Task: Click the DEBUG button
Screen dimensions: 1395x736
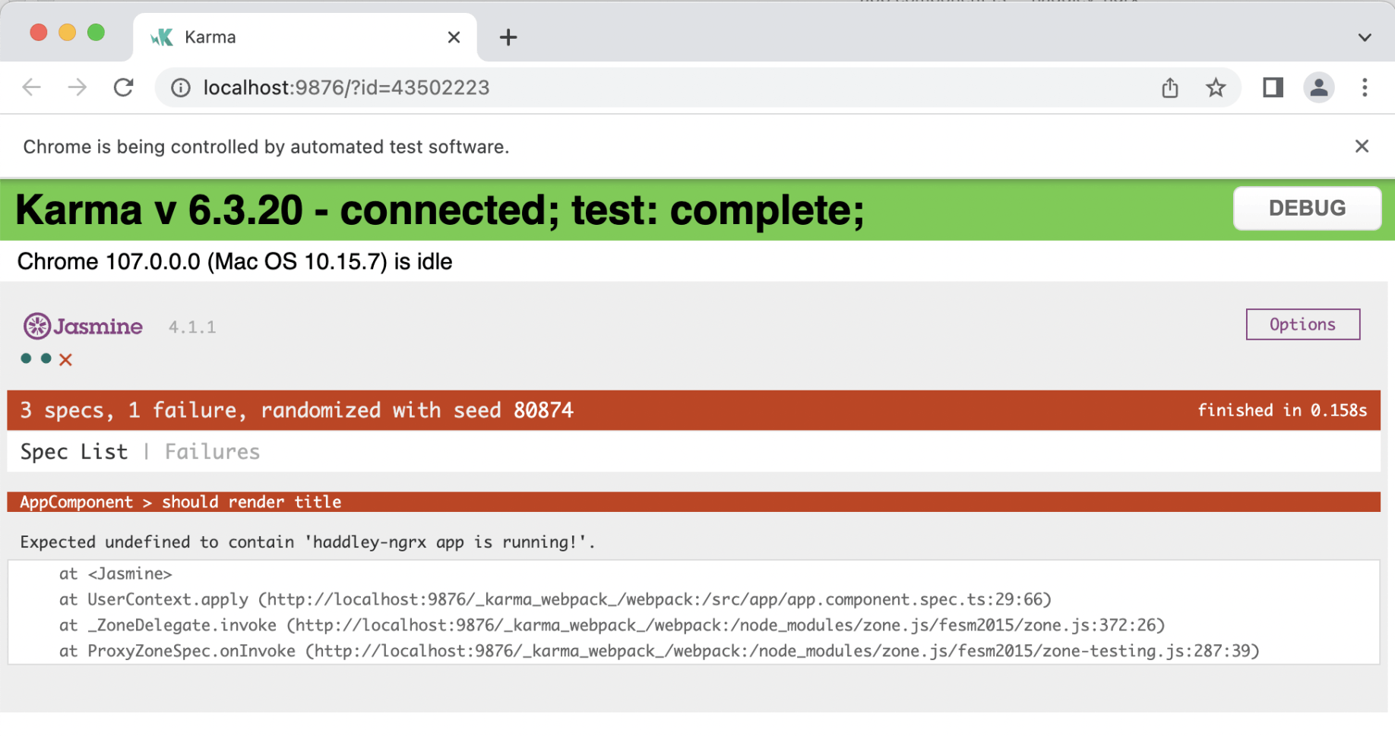Action: point(1306,208)
